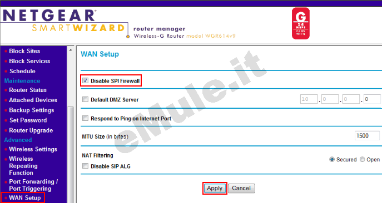Click the Maintenance section heading
Viewport: 382px width, 203px height.
tap(22, 81)
